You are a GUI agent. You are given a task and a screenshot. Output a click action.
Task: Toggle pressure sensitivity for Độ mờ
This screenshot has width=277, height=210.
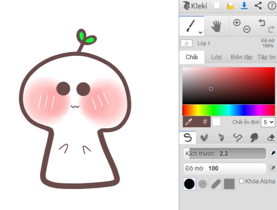click(272, 168)
